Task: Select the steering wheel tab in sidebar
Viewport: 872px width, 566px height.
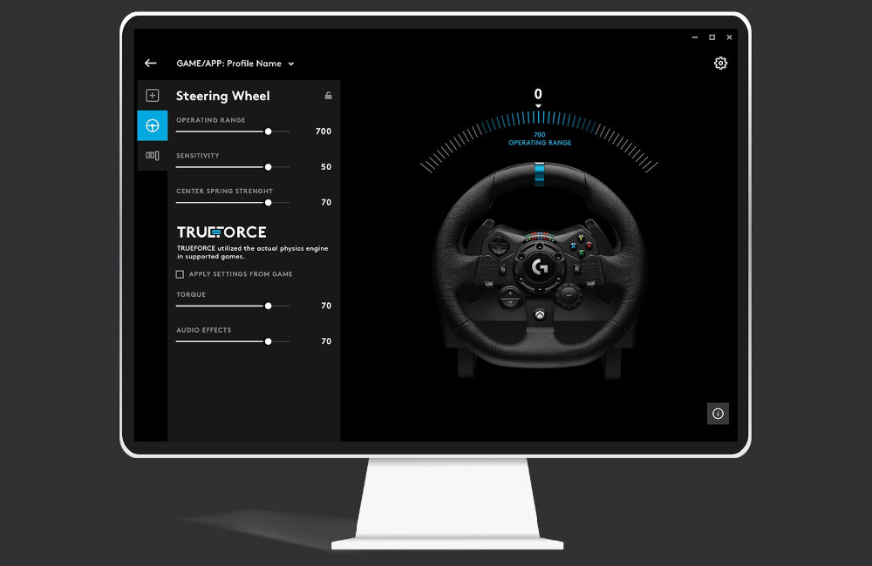Action: [x=152, y=125]
